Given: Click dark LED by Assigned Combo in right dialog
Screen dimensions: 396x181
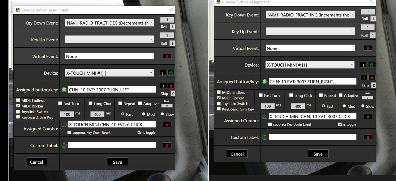Looking at the screenshot, I should (265, 117).
